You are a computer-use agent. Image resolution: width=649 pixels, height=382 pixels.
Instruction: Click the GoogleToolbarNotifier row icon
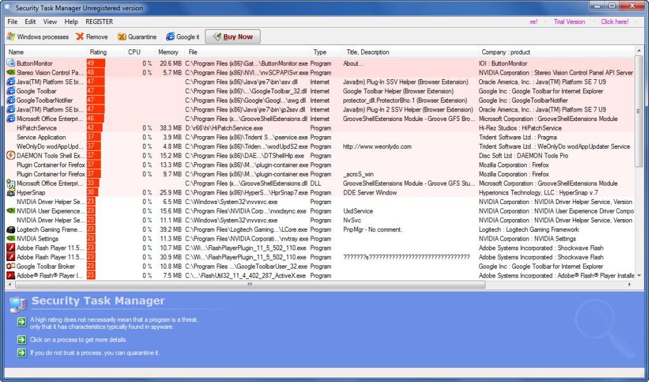[x=11, y=100]
